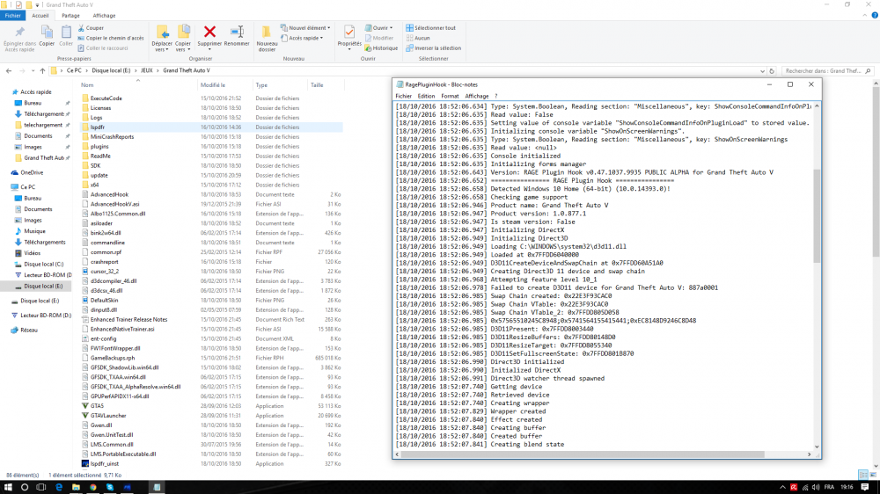
Task: Click Notepad horizontal scrollbar thumb
Action: (x=583, y=454)
